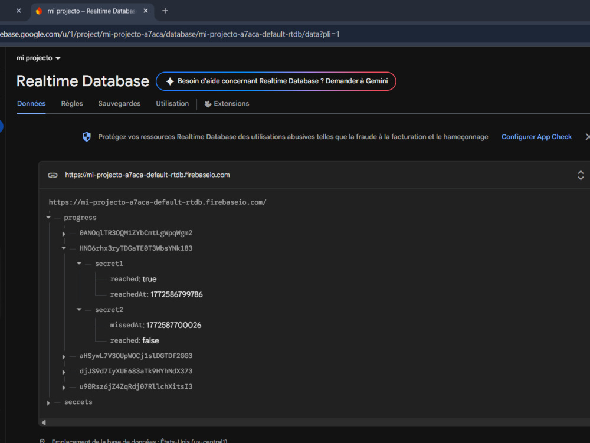Collapse node HNO6rhx3ryTDGaTE0T3WbsYNk183

pyautogui.click(x=64, y=248)
